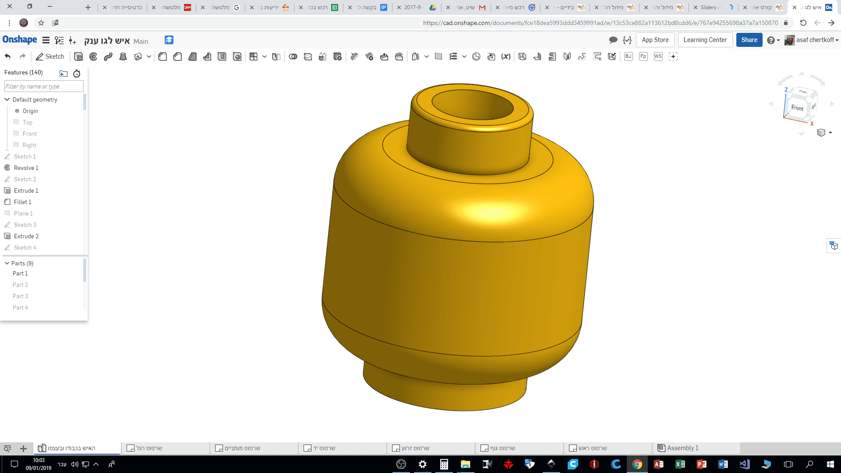Viewport: 841px width, 473px height.
Task: Open the comments speech bubble
Action: coord(613,40)
